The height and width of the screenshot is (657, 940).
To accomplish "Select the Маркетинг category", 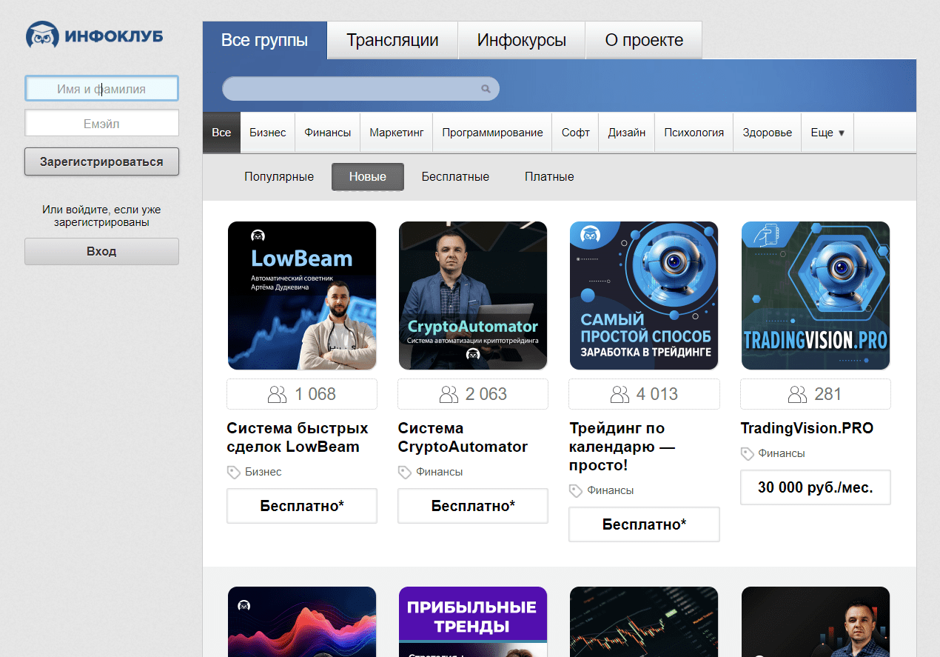I will [397, 133].
